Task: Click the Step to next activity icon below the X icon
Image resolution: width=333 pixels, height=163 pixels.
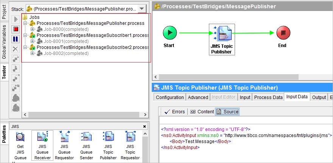Action: click(x=16, y=59)
